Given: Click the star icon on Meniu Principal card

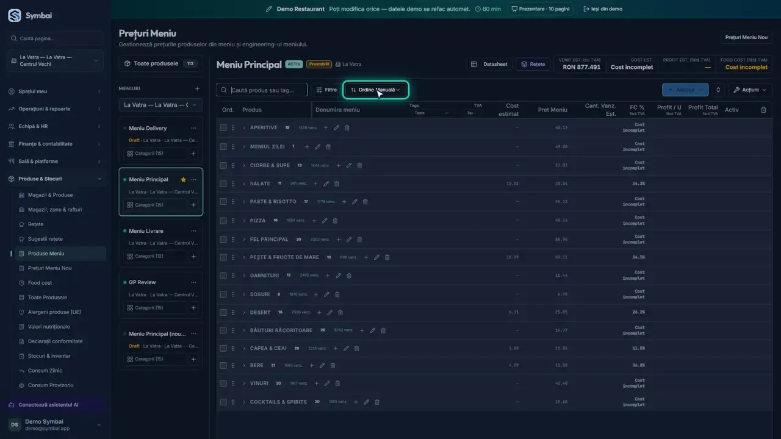Looking at the screenshot, I should pyautogui.click(x=183, y=180).
